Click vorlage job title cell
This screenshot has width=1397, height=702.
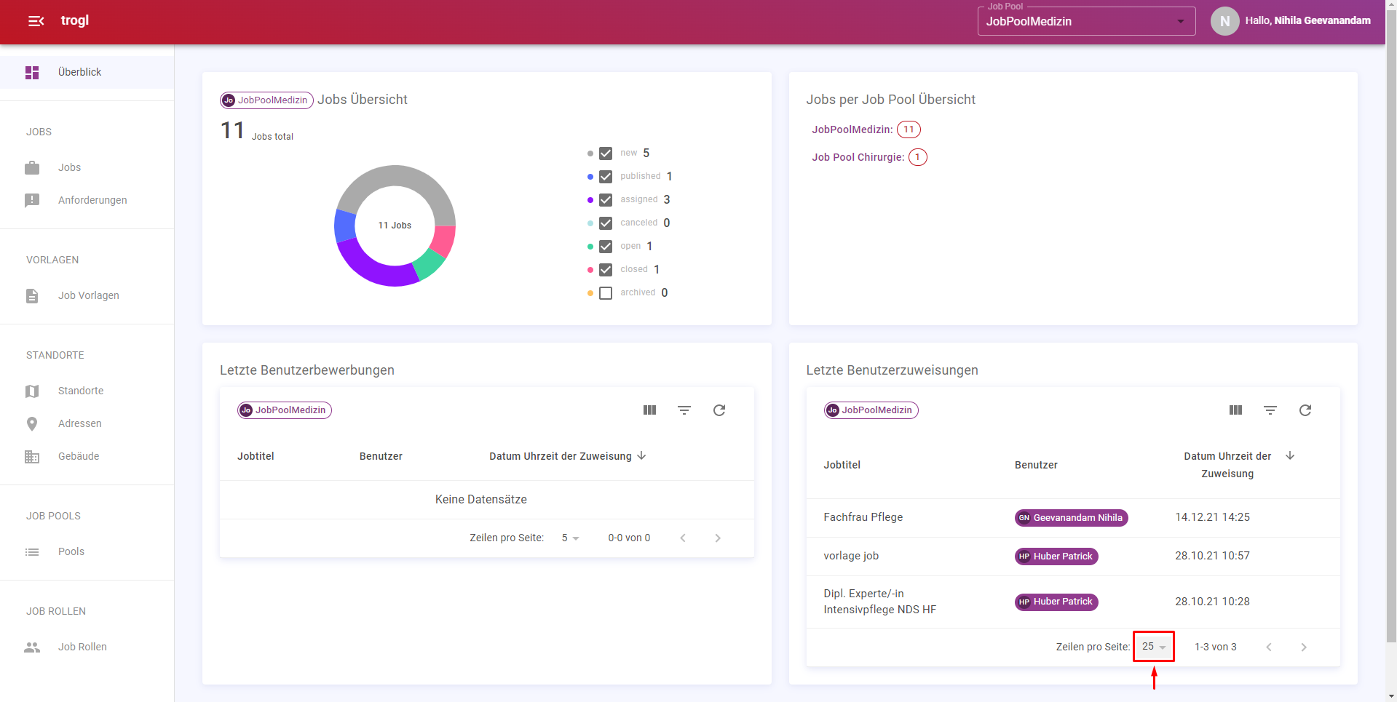pyautogui.click(x=851, y=556)
